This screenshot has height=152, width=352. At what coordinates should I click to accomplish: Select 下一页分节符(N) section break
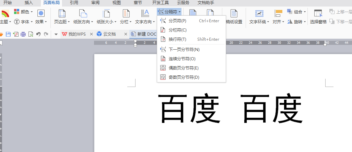(191, 50)
